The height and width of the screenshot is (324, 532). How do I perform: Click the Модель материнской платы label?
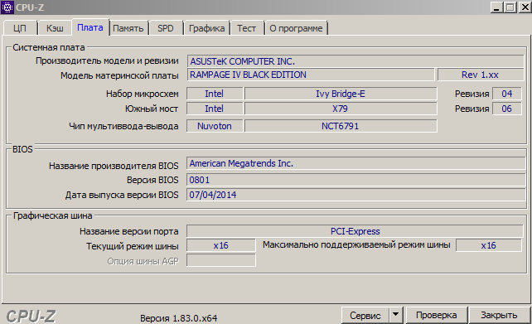click(x=120, y=75)
